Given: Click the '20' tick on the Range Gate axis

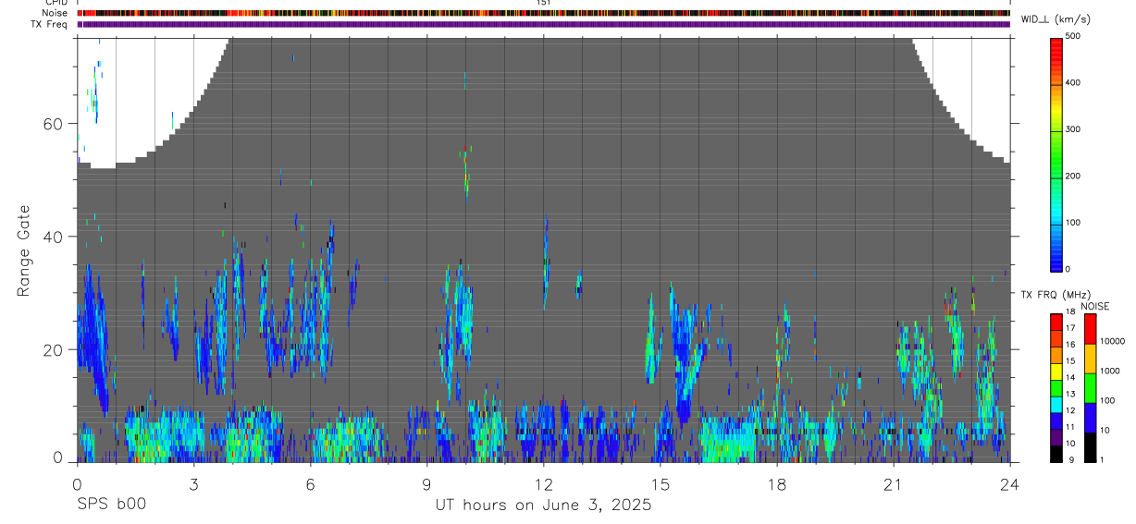Looking at the screenshot, I should click(x=54, y=349).
